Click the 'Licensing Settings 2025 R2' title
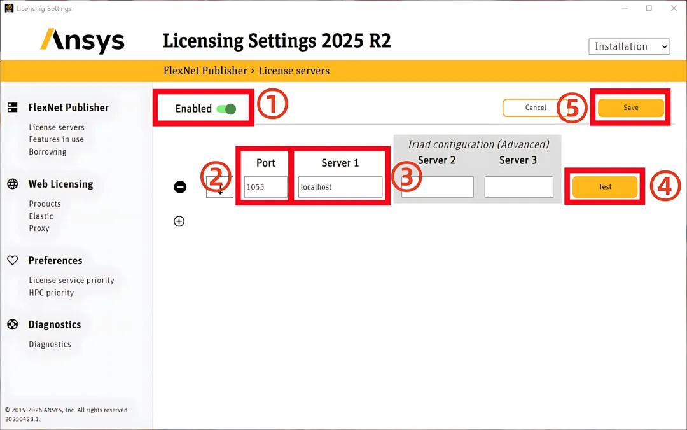This screenshot has width=687, height=430. (x=277, y=41)
